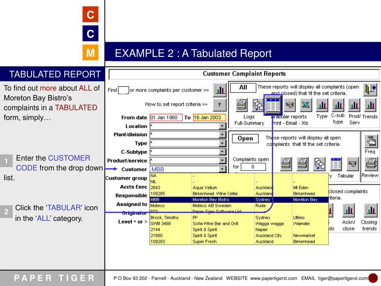This screenshot has width=381, height=286.
Task: Click the All category label
Action: (243, 88)
